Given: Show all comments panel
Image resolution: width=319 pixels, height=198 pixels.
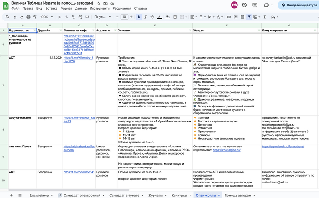Looking at the screenshot, I should point(255,5).
